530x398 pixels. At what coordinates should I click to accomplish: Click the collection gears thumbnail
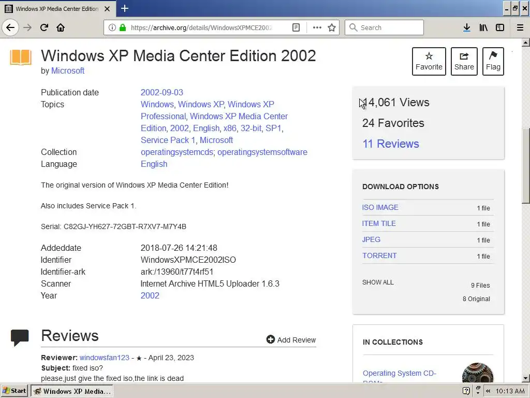[x=477, y=373]
